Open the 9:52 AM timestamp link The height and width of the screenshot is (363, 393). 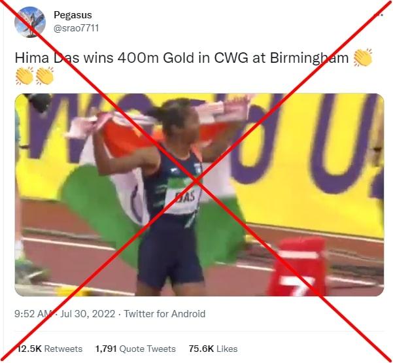33,314
